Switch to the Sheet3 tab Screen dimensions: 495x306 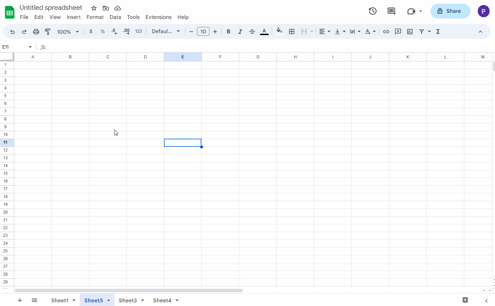(x=128, y=300)
